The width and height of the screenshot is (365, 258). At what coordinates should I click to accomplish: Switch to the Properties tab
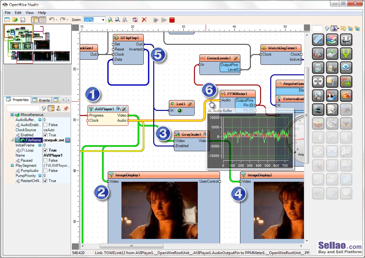click(17, 100)
